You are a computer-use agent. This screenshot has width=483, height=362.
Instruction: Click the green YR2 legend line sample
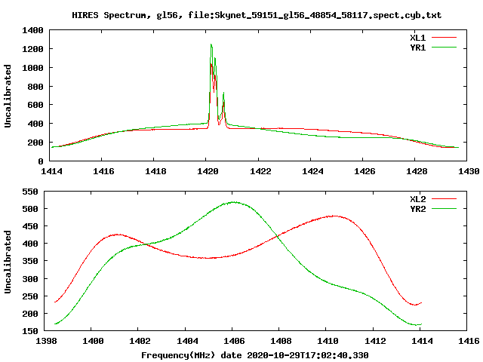[x=444, y=209]
